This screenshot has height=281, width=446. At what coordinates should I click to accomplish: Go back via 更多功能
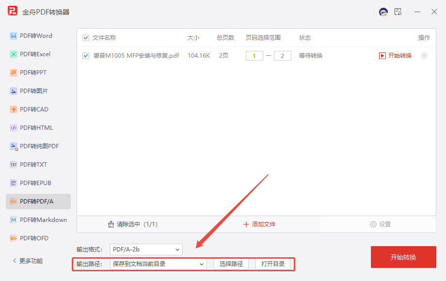[28, 261]
